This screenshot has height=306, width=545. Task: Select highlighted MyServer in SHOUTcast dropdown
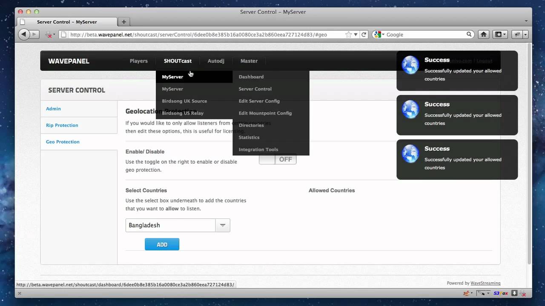pos(194,76)
